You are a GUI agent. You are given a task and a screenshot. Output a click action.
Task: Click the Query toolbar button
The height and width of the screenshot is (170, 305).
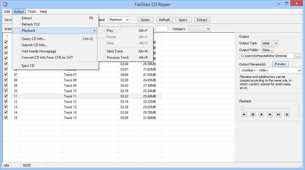tap(183, 20)
